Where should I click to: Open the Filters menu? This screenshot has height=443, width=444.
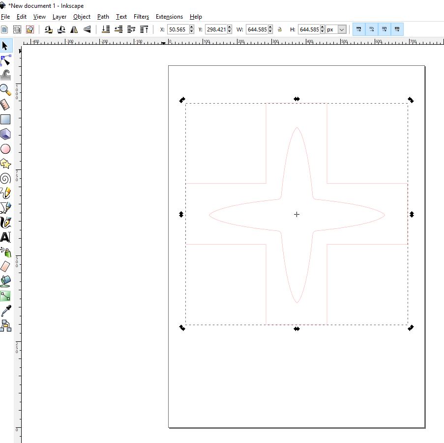pyautogui.click(x=141, y=17)
